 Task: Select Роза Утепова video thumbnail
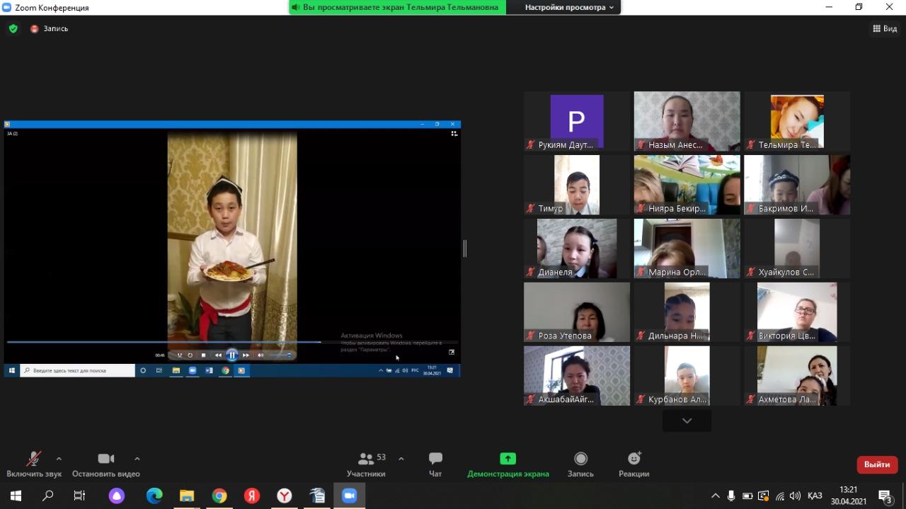click(576, 312)
